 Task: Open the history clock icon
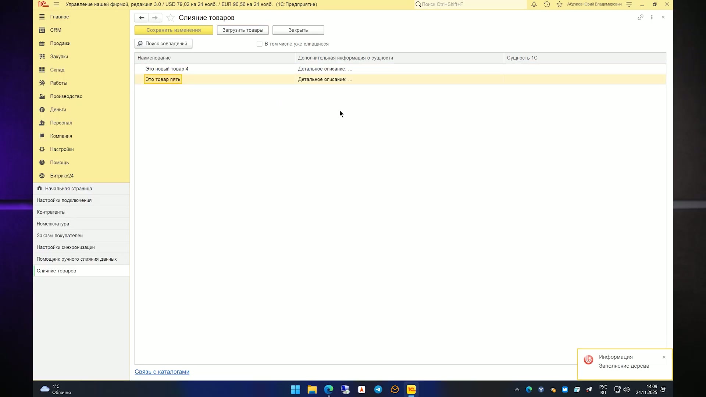pos(547,4)
